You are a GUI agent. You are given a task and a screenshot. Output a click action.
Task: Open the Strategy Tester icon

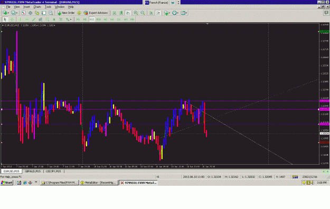click(51, 13)
